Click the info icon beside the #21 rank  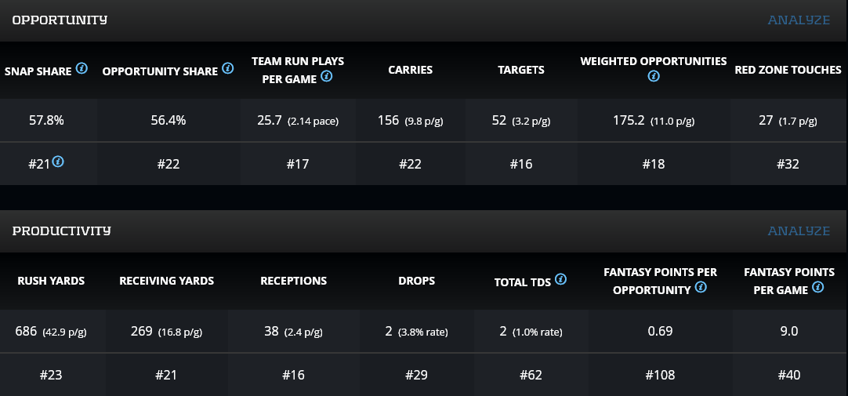(58, 162)
